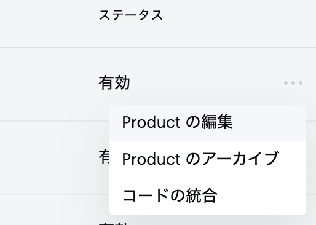Choose "Product の編集" from the menu
Image resolution: width=316 pixels, height=225 pixels.
(x=208, y=123)
